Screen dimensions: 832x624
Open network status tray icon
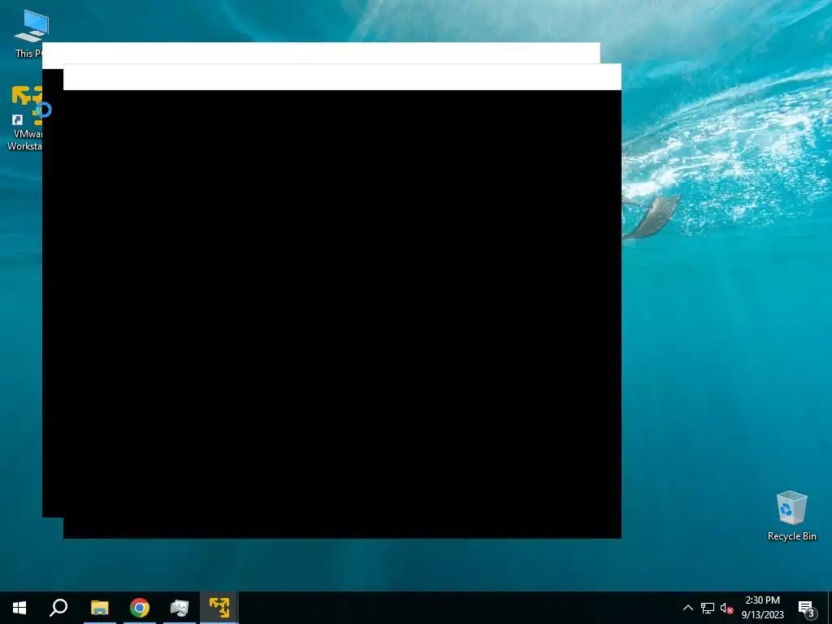coord(708,608)
